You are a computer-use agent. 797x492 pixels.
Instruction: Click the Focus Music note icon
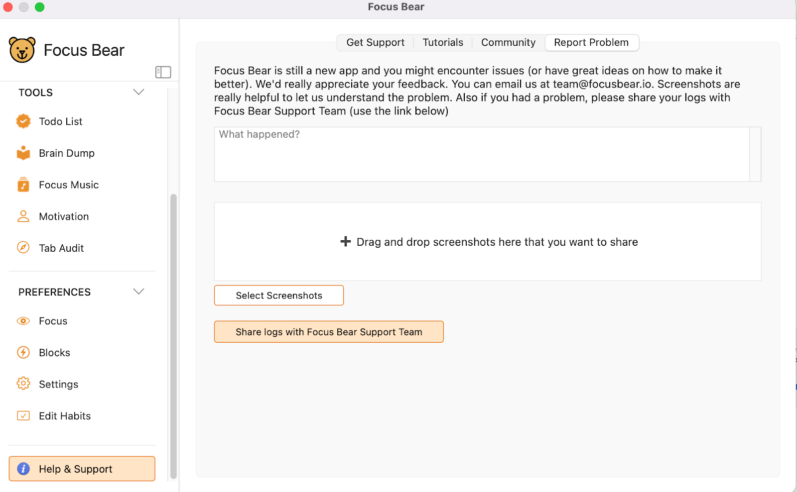click(23, 185)
